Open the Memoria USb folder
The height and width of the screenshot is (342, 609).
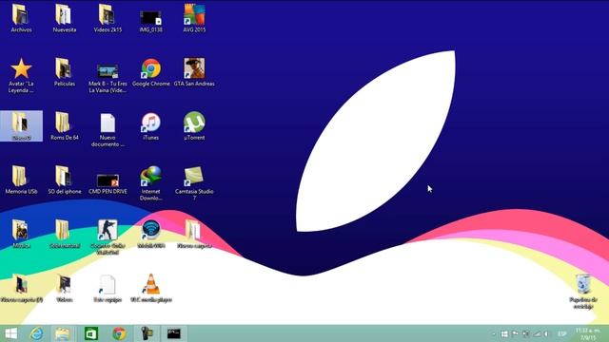tap(21, 180)
